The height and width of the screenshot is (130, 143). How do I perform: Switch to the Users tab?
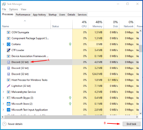click(x=62, y=15)
